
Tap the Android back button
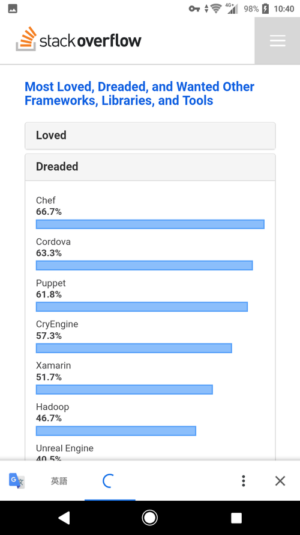[x=64, y=518]
